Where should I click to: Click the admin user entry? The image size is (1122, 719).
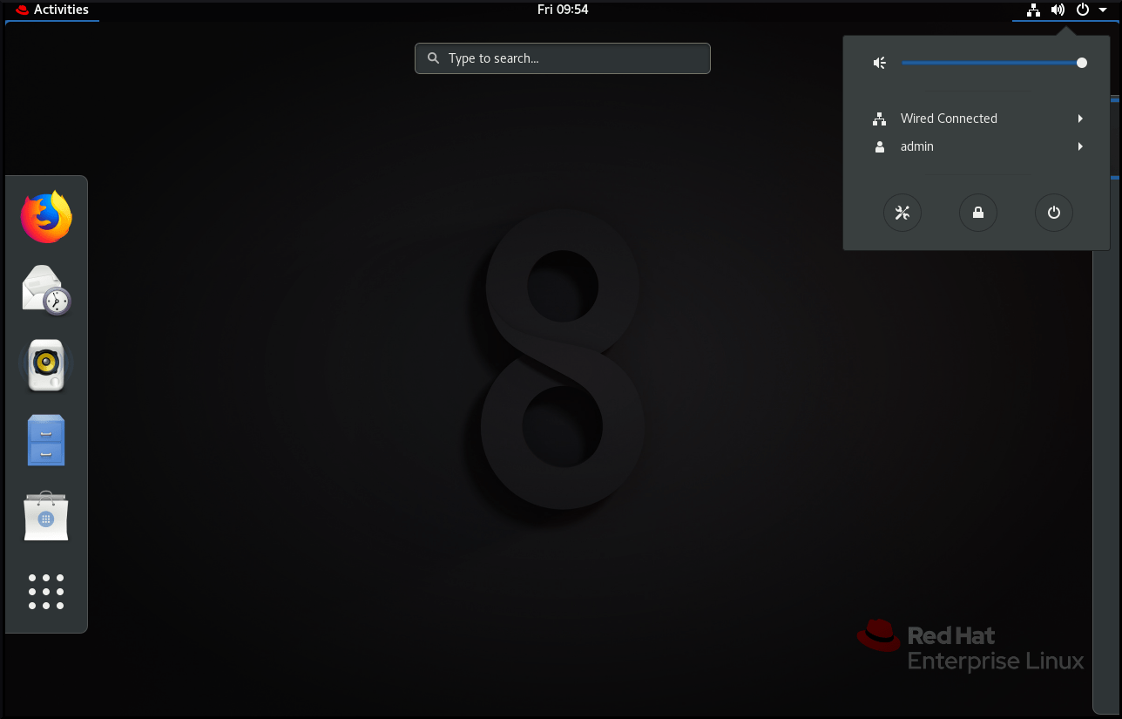pos(917,146)
